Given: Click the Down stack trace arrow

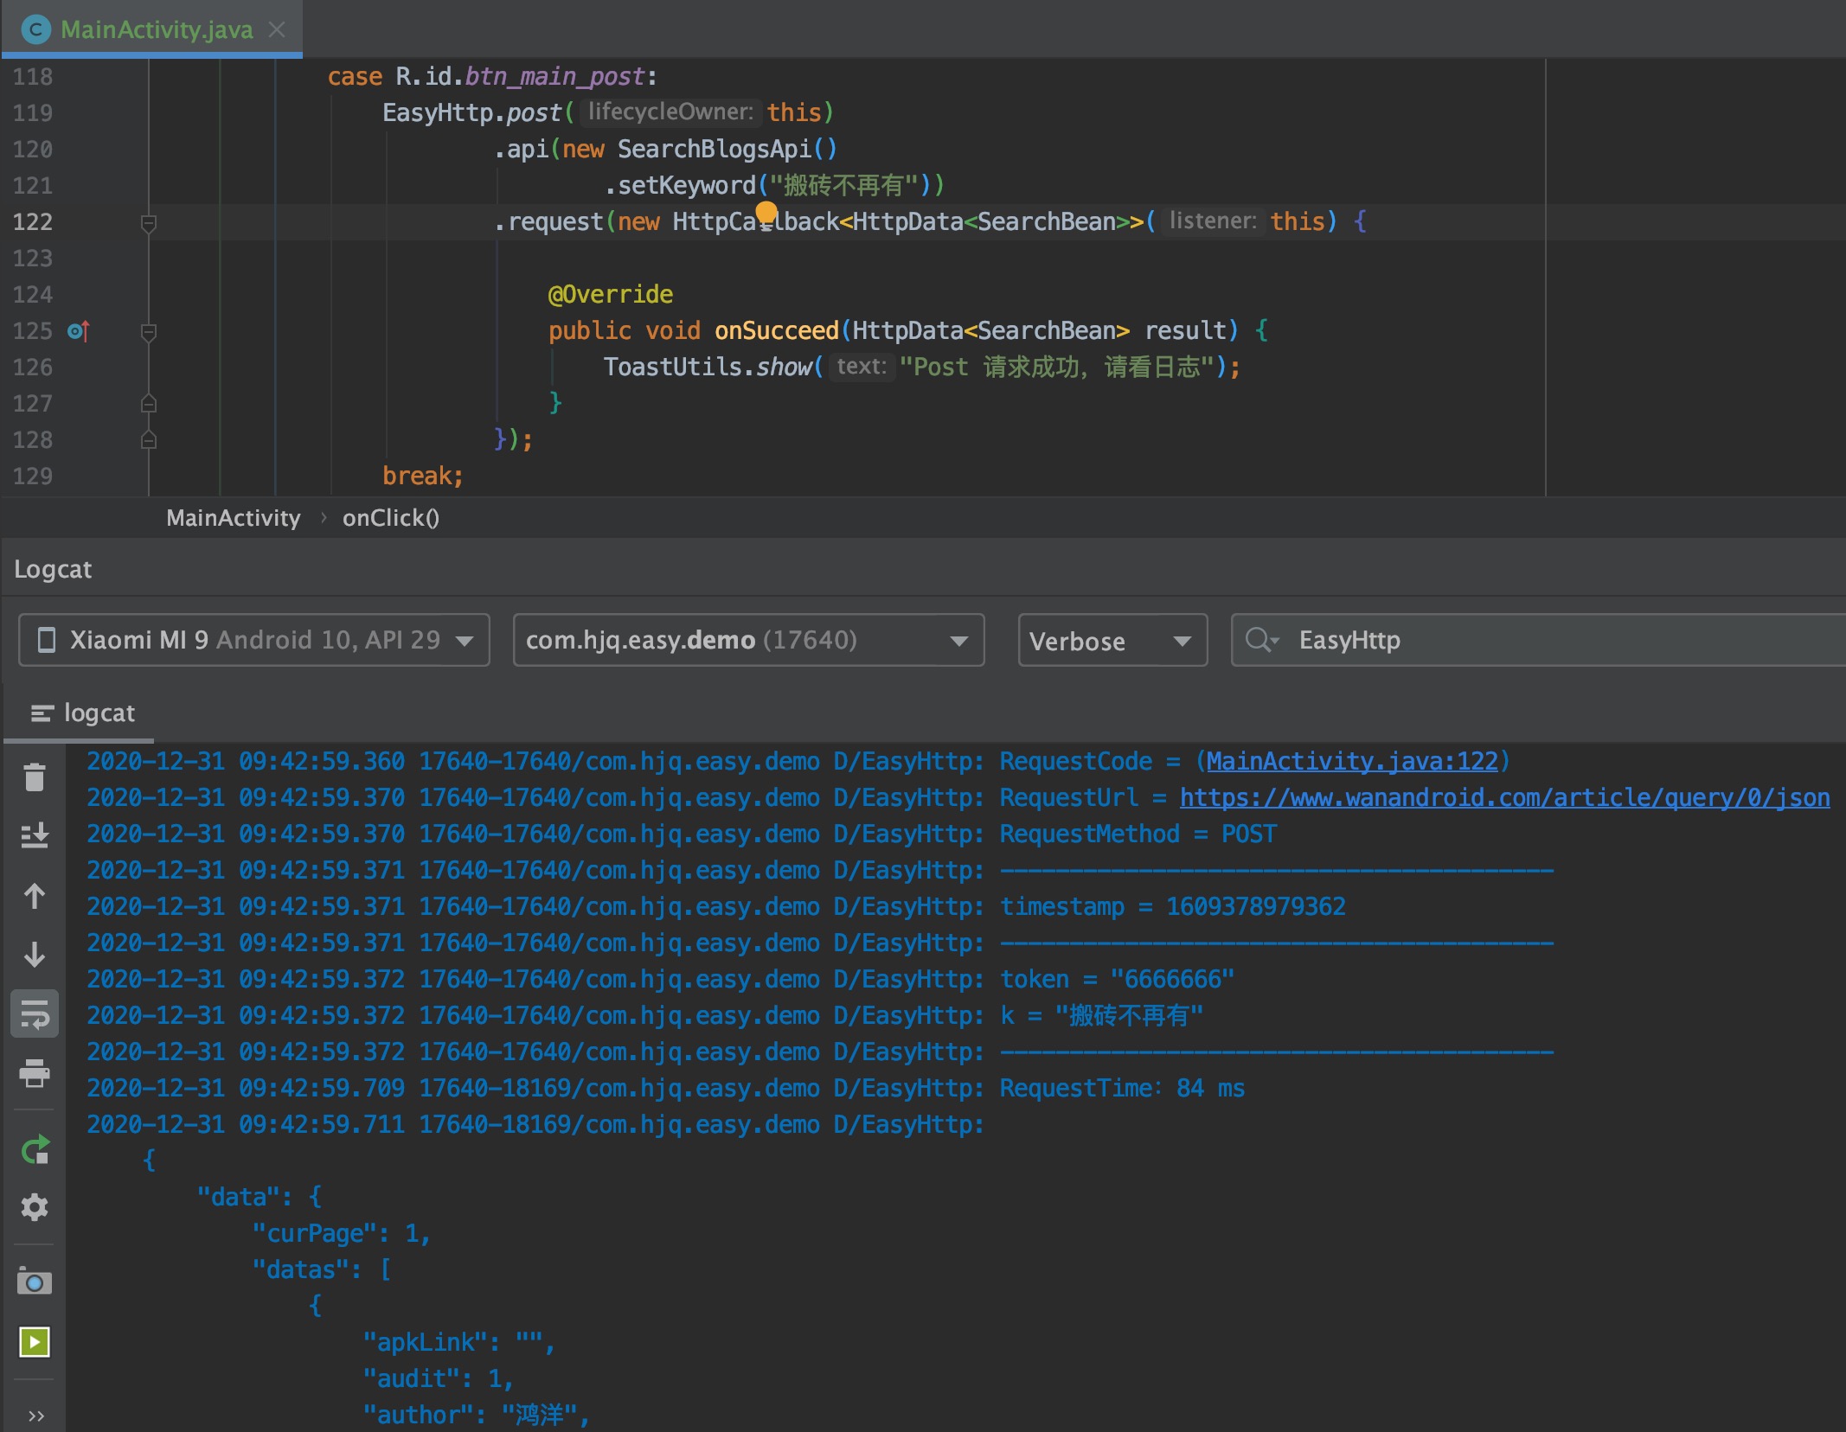Looking at the screenshot, I should point(35,955).
